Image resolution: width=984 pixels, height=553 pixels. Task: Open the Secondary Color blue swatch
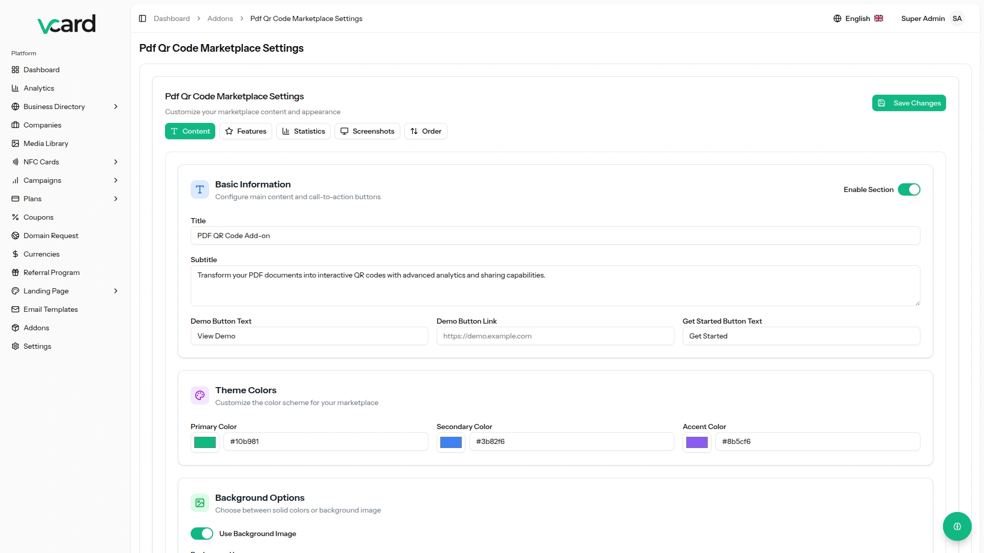pos(451,442)
